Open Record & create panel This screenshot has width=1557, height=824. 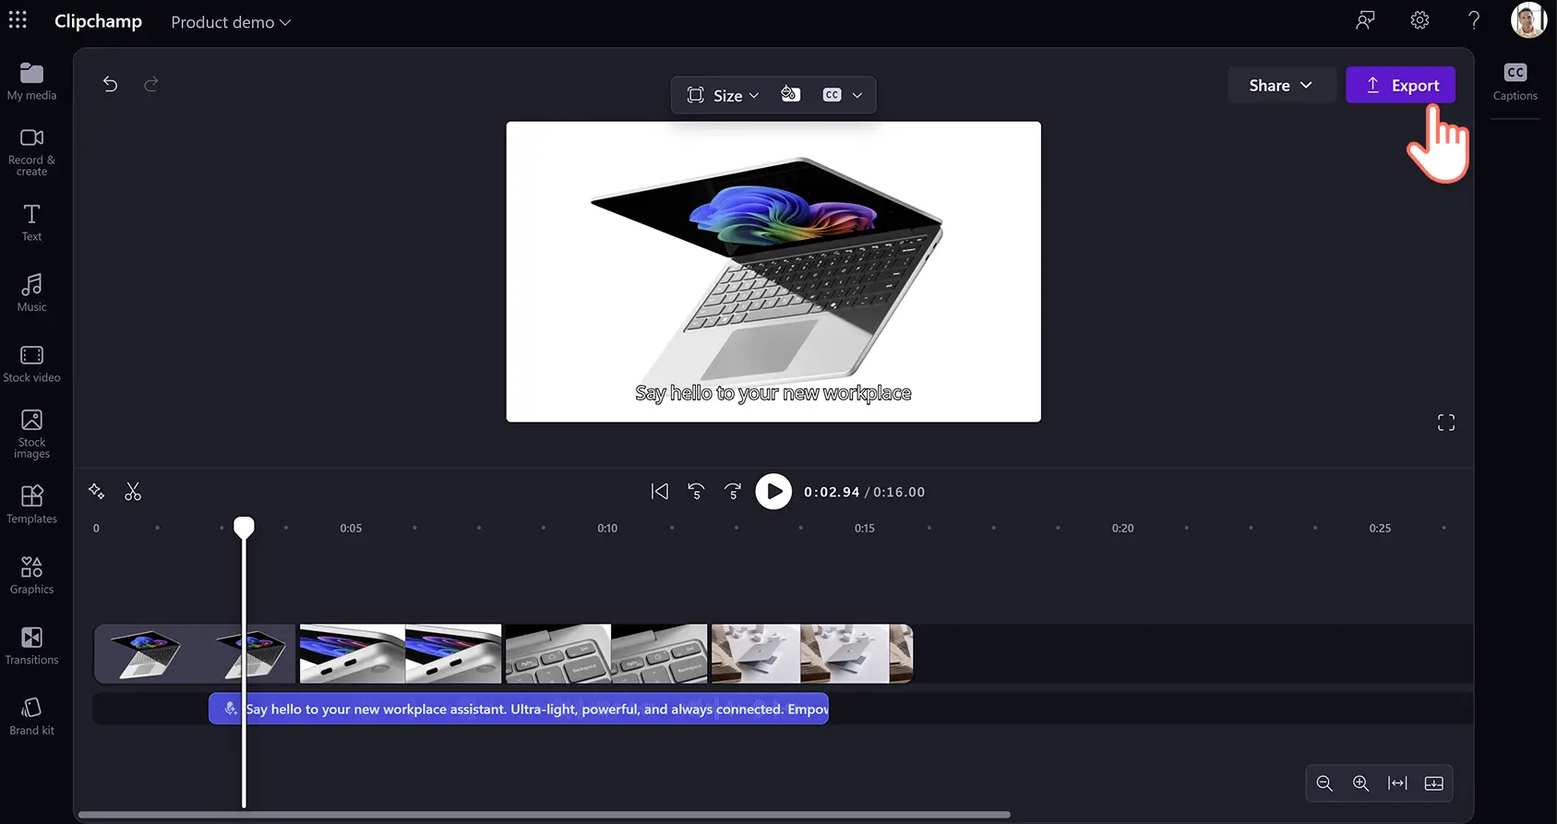31,152
